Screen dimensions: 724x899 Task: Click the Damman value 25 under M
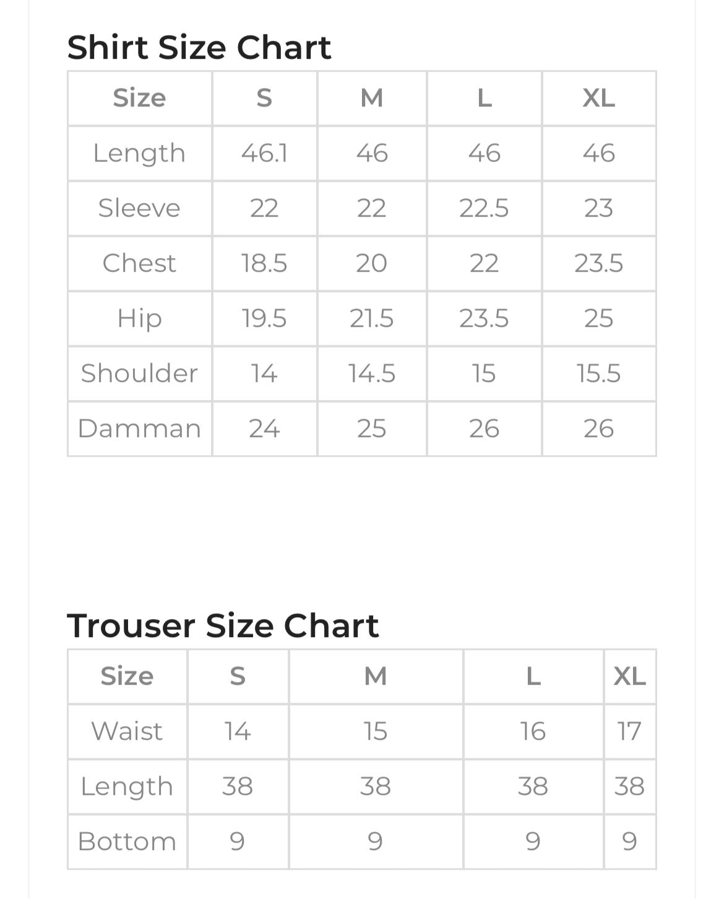point(371,428)
